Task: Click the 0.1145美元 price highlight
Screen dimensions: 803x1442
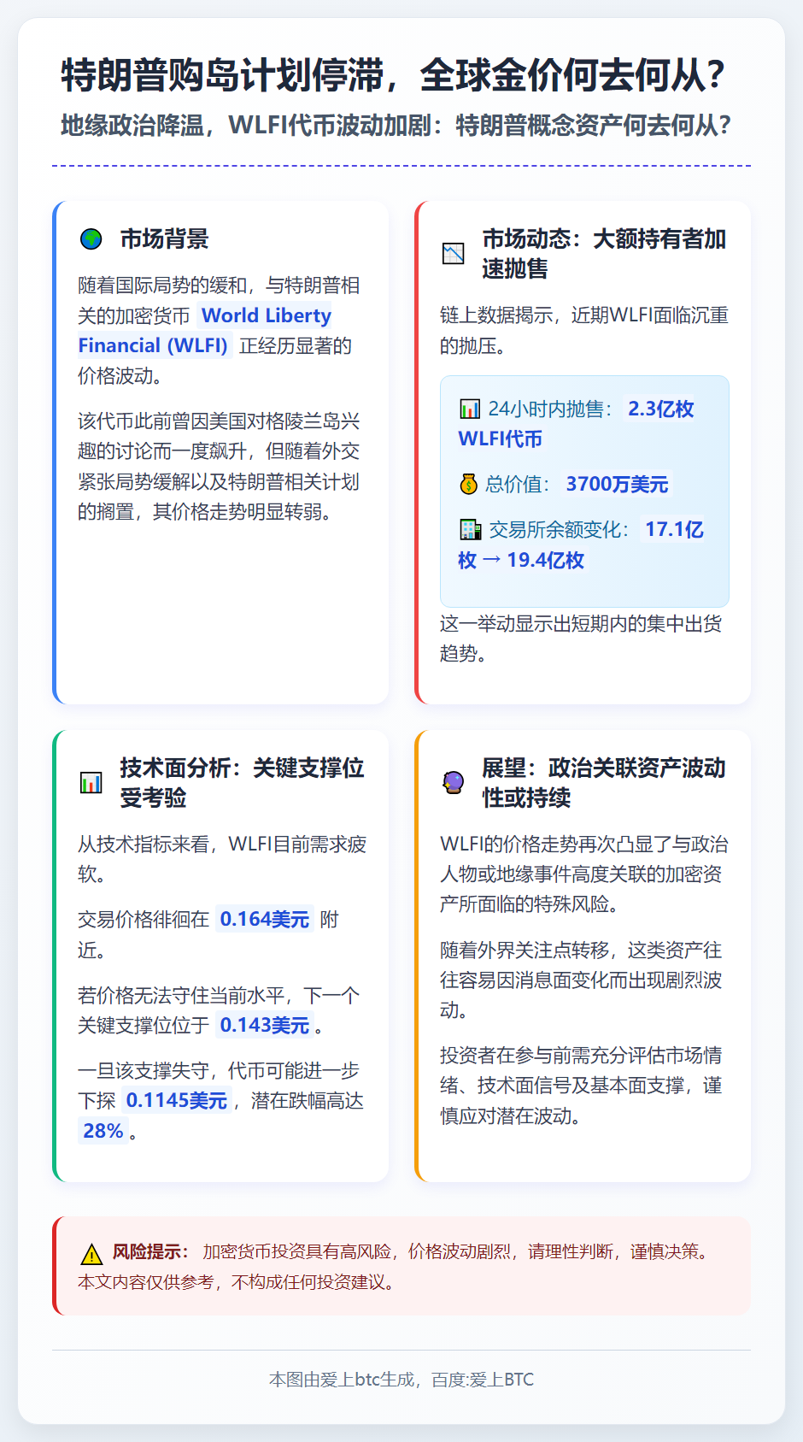Action: pos(177,1101)
